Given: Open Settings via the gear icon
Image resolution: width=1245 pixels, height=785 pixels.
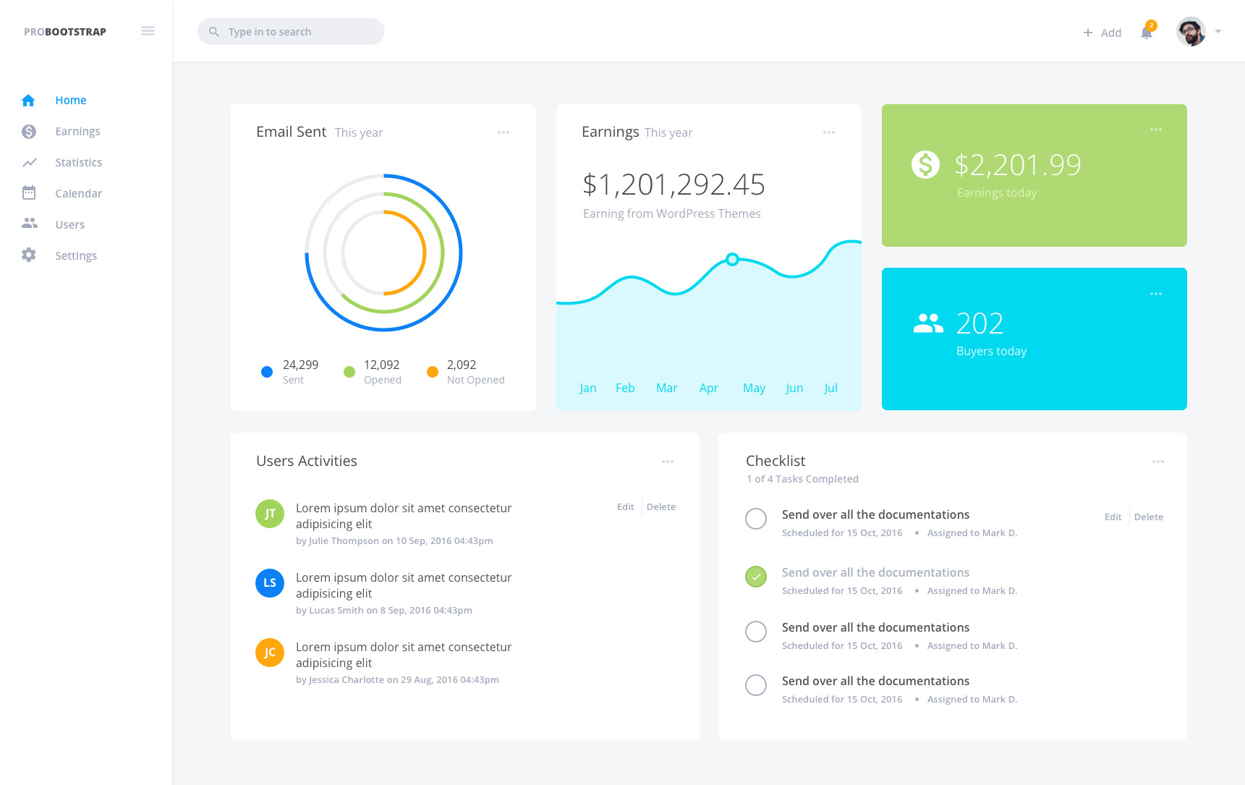Looking at the screenshot, I should (x=28, y=255).
